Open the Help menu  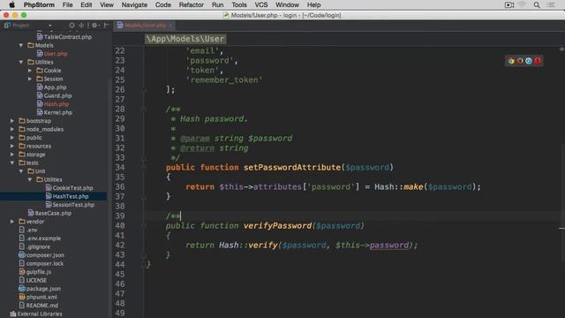pyautogui.click(x=313, y=4)
